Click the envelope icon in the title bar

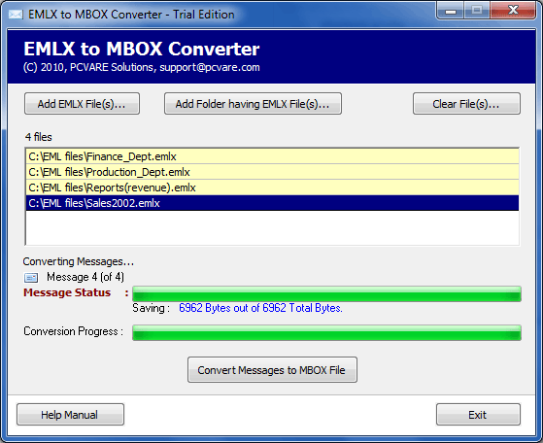[x=16, y=15]
